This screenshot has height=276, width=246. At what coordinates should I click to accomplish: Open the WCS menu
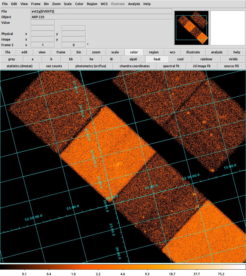104,4
